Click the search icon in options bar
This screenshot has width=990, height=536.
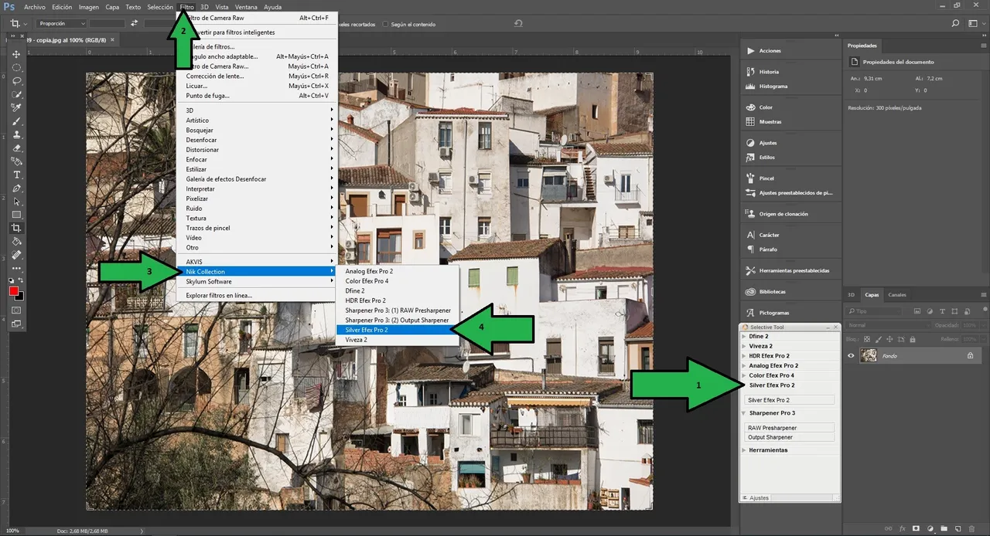pyautogui.click(x=955, y=23)
